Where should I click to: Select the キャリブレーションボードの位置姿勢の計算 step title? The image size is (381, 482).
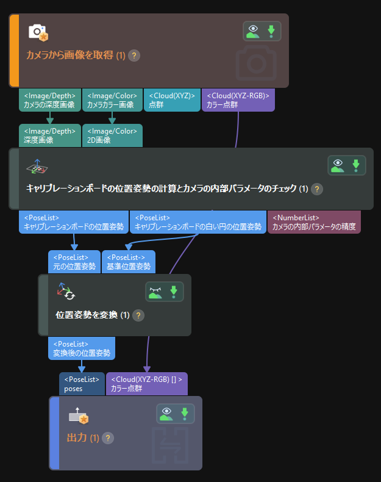(x=167, y=189)
